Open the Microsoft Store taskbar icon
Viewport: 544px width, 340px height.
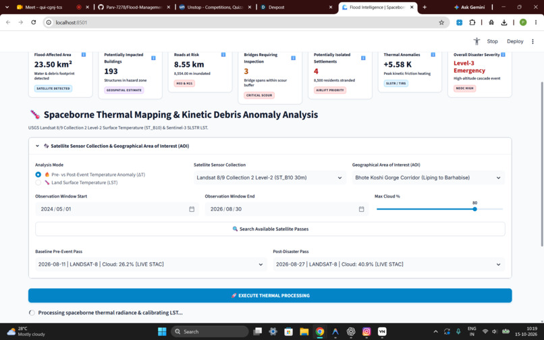click(x=288, y=332)
